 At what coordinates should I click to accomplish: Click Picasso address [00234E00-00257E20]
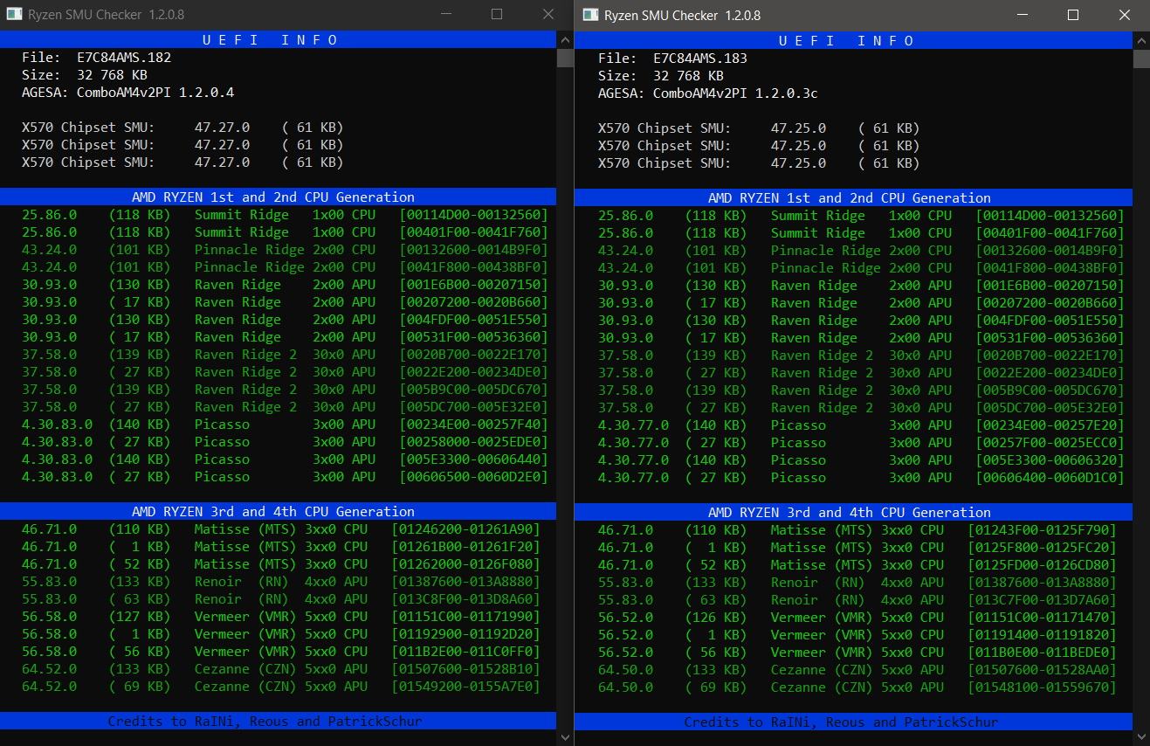pyautogui.click(x=1050, y=425)
